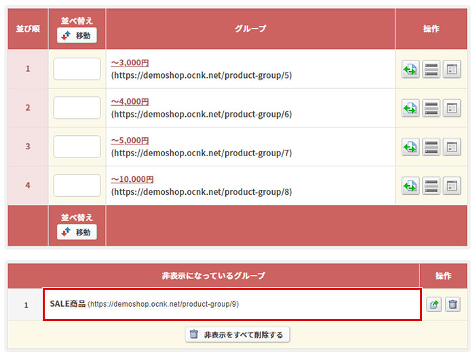
Task: Focus sort order field for row 3
Action: [x=77, y=147]
